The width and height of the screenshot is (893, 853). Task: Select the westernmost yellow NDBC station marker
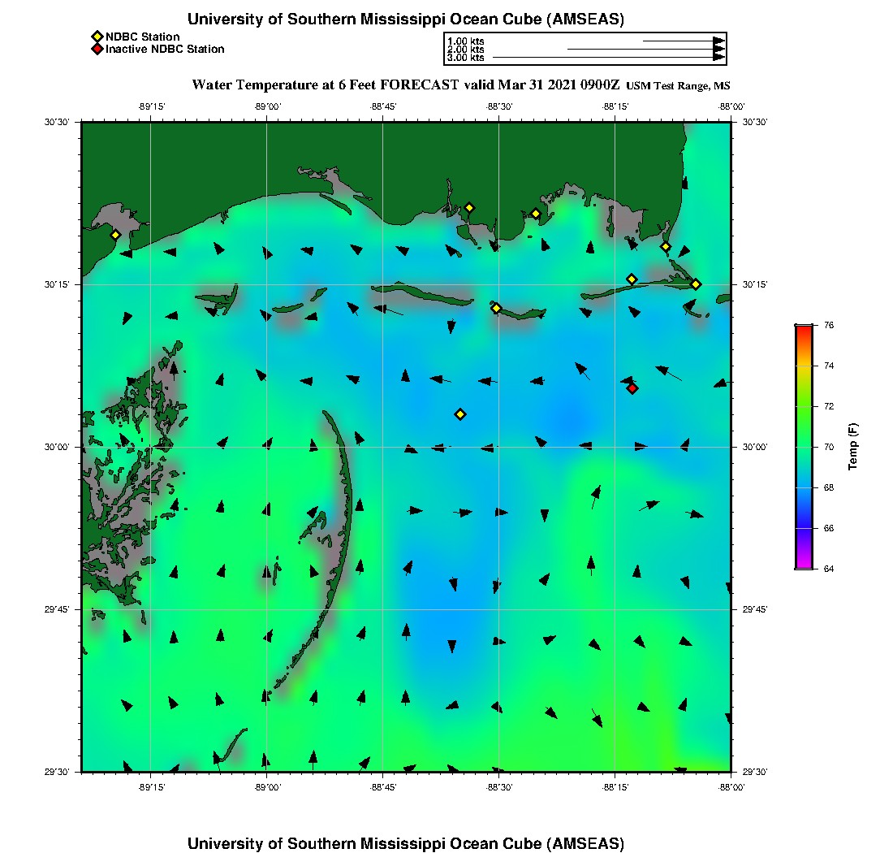115,235
